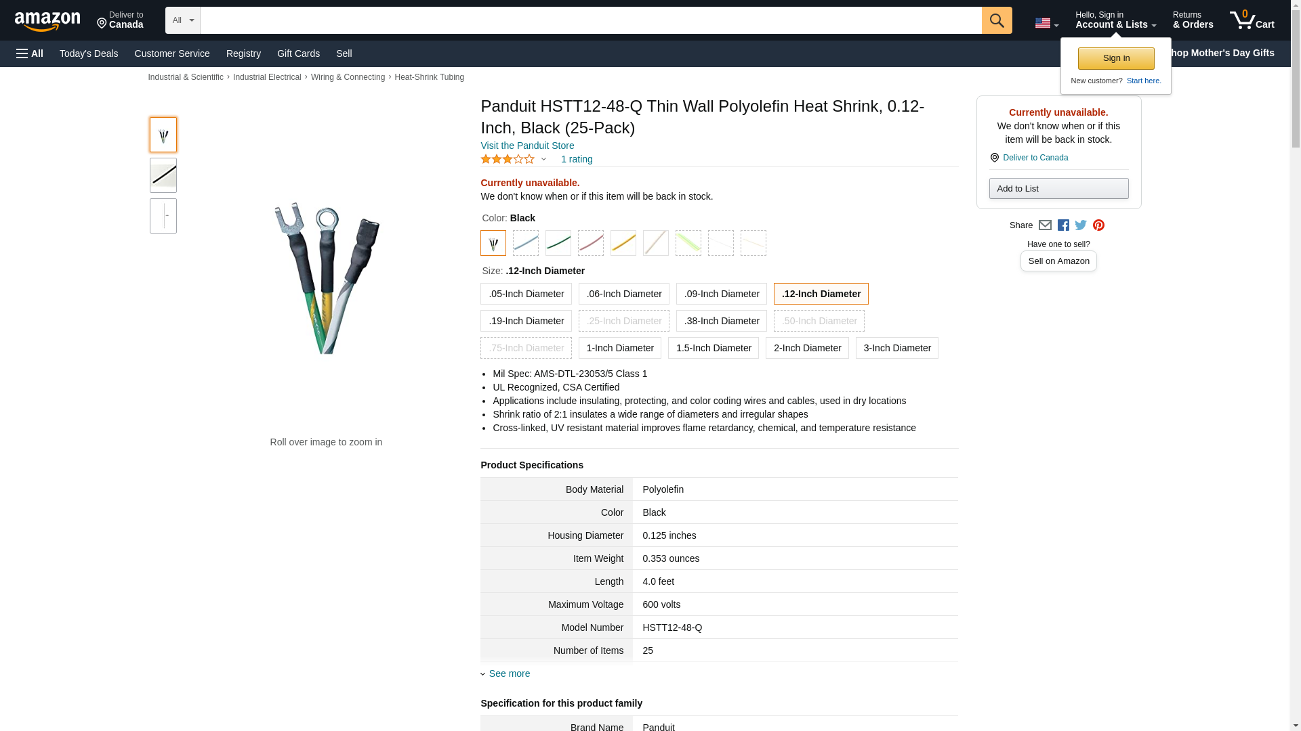Image resolution: width=1301 pixels, height=731 pixels.
Task: Share product on Twitter
Action: point(1081,225)
